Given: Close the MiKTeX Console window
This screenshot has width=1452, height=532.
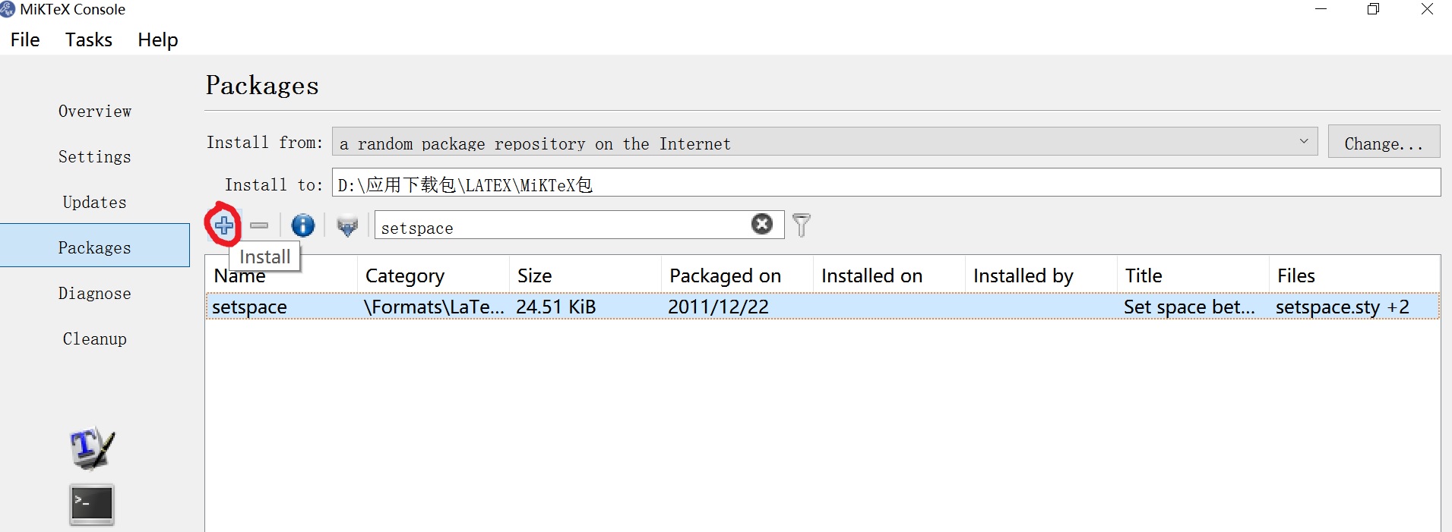Looking at the screenshot, I should click(x=1426, y=9).
